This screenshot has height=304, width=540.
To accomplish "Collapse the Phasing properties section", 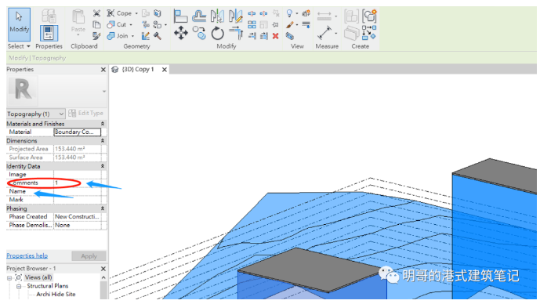I will click(x=103, y=208).
